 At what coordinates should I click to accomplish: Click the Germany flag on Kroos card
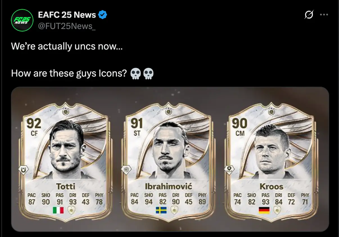tap(264, 210)
